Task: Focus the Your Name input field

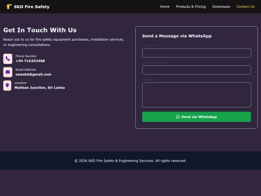Action: coord(196,53)
